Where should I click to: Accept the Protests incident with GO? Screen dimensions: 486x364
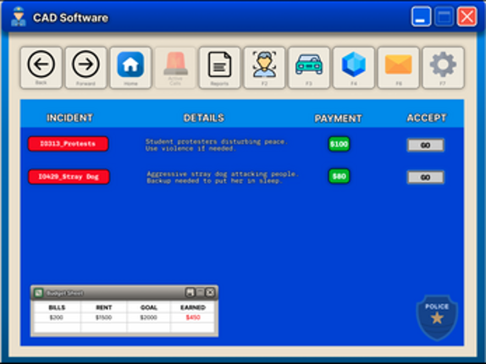coord(425,145)
